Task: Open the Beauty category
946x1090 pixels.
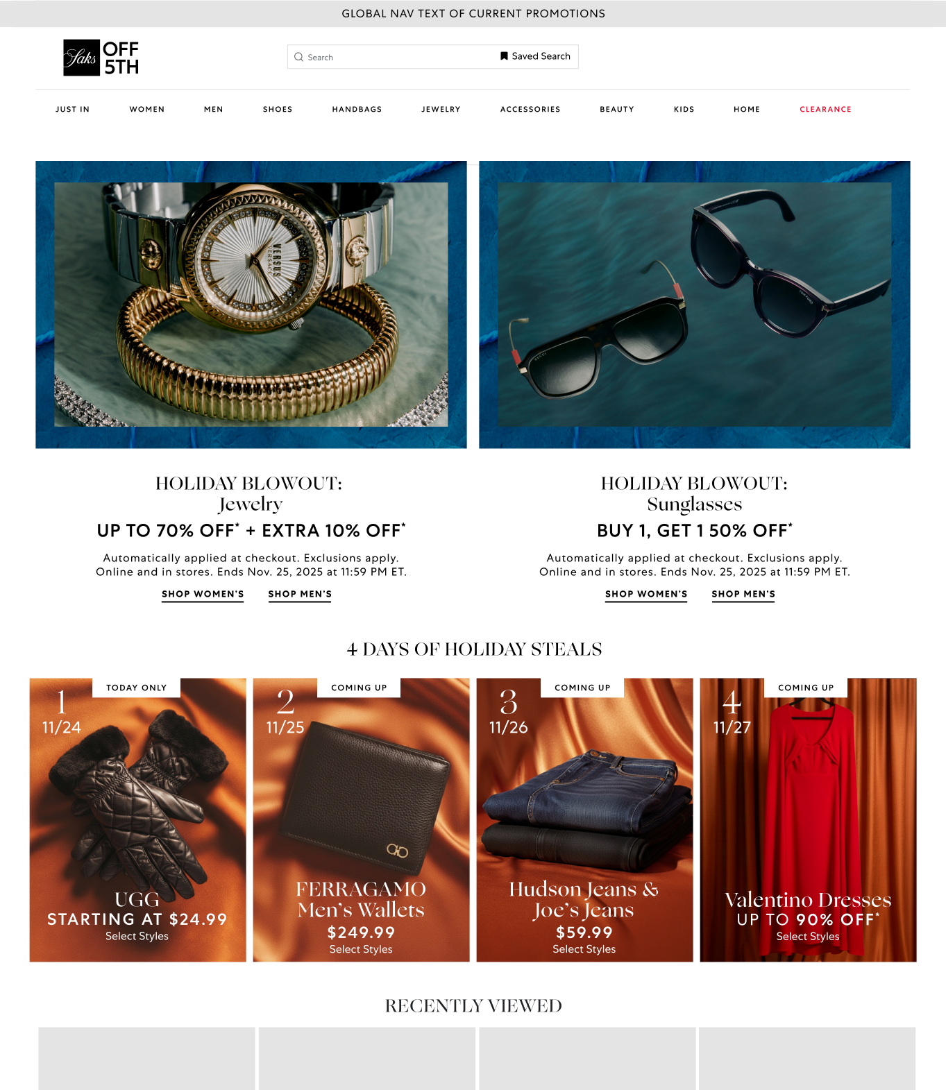Action: tap(617, 110)
